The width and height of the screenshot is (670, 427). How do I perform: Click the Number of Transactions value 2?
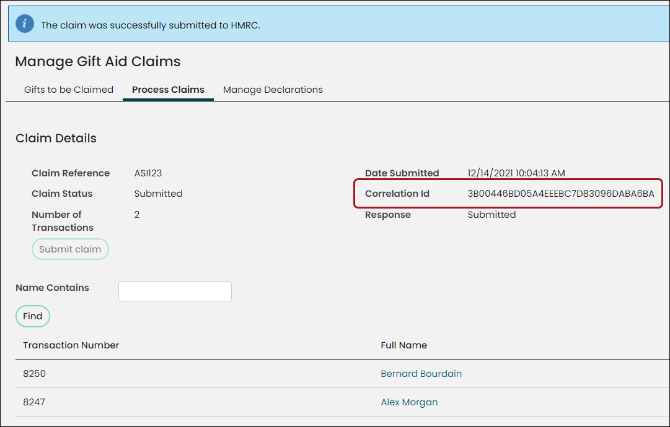[x=137, y=215]
